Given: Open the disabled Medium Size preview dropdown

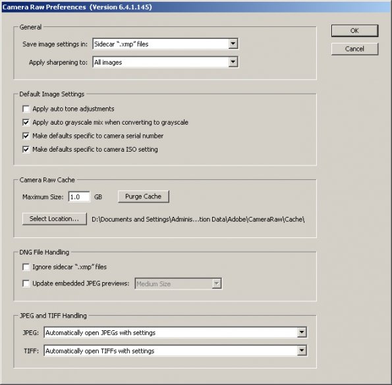Looking at the screenshot, I should (x=179, y=283).
